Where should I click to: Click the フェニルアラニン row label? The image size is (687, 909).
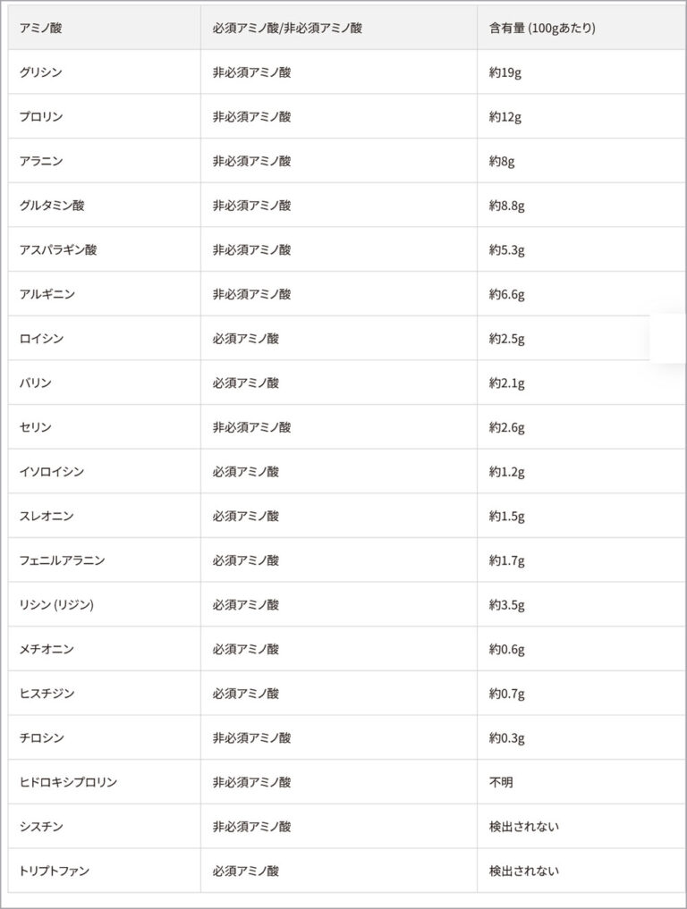pos(62,560)
